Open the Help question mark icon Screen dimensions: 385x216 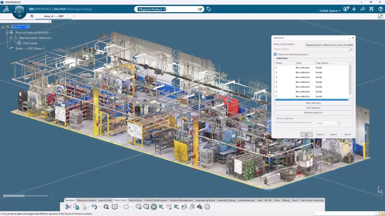pyautogui.click(x=380, y=9)
